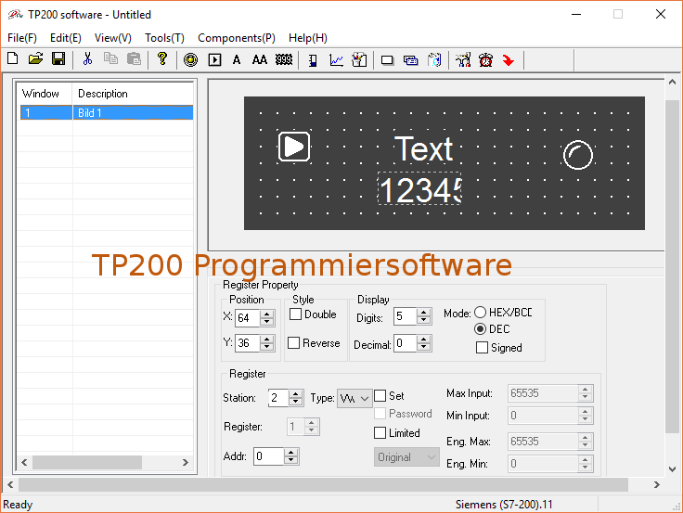Click the Description column header

click(x=133, y=94)
